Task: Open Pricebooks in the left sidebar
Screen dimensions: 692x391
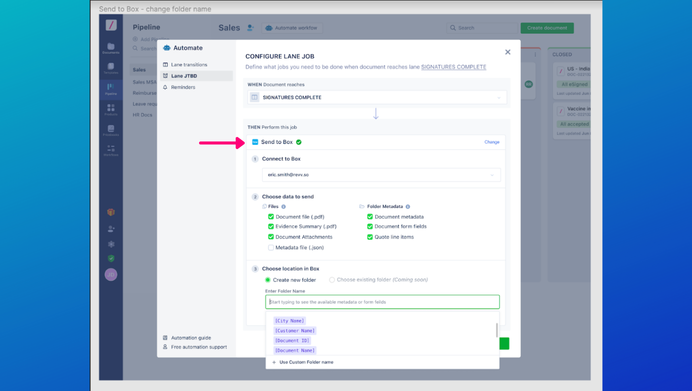Action: (111, 130)
